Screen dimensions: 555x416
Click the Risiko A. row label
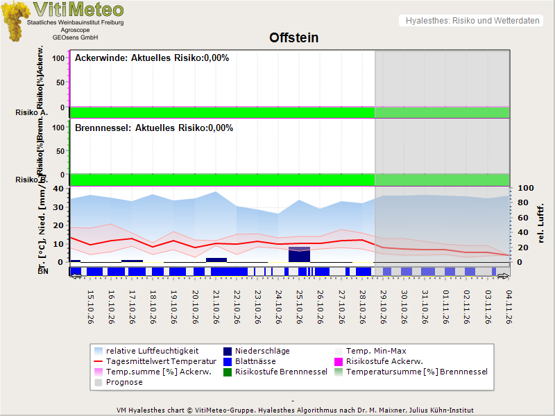point(31,113)
